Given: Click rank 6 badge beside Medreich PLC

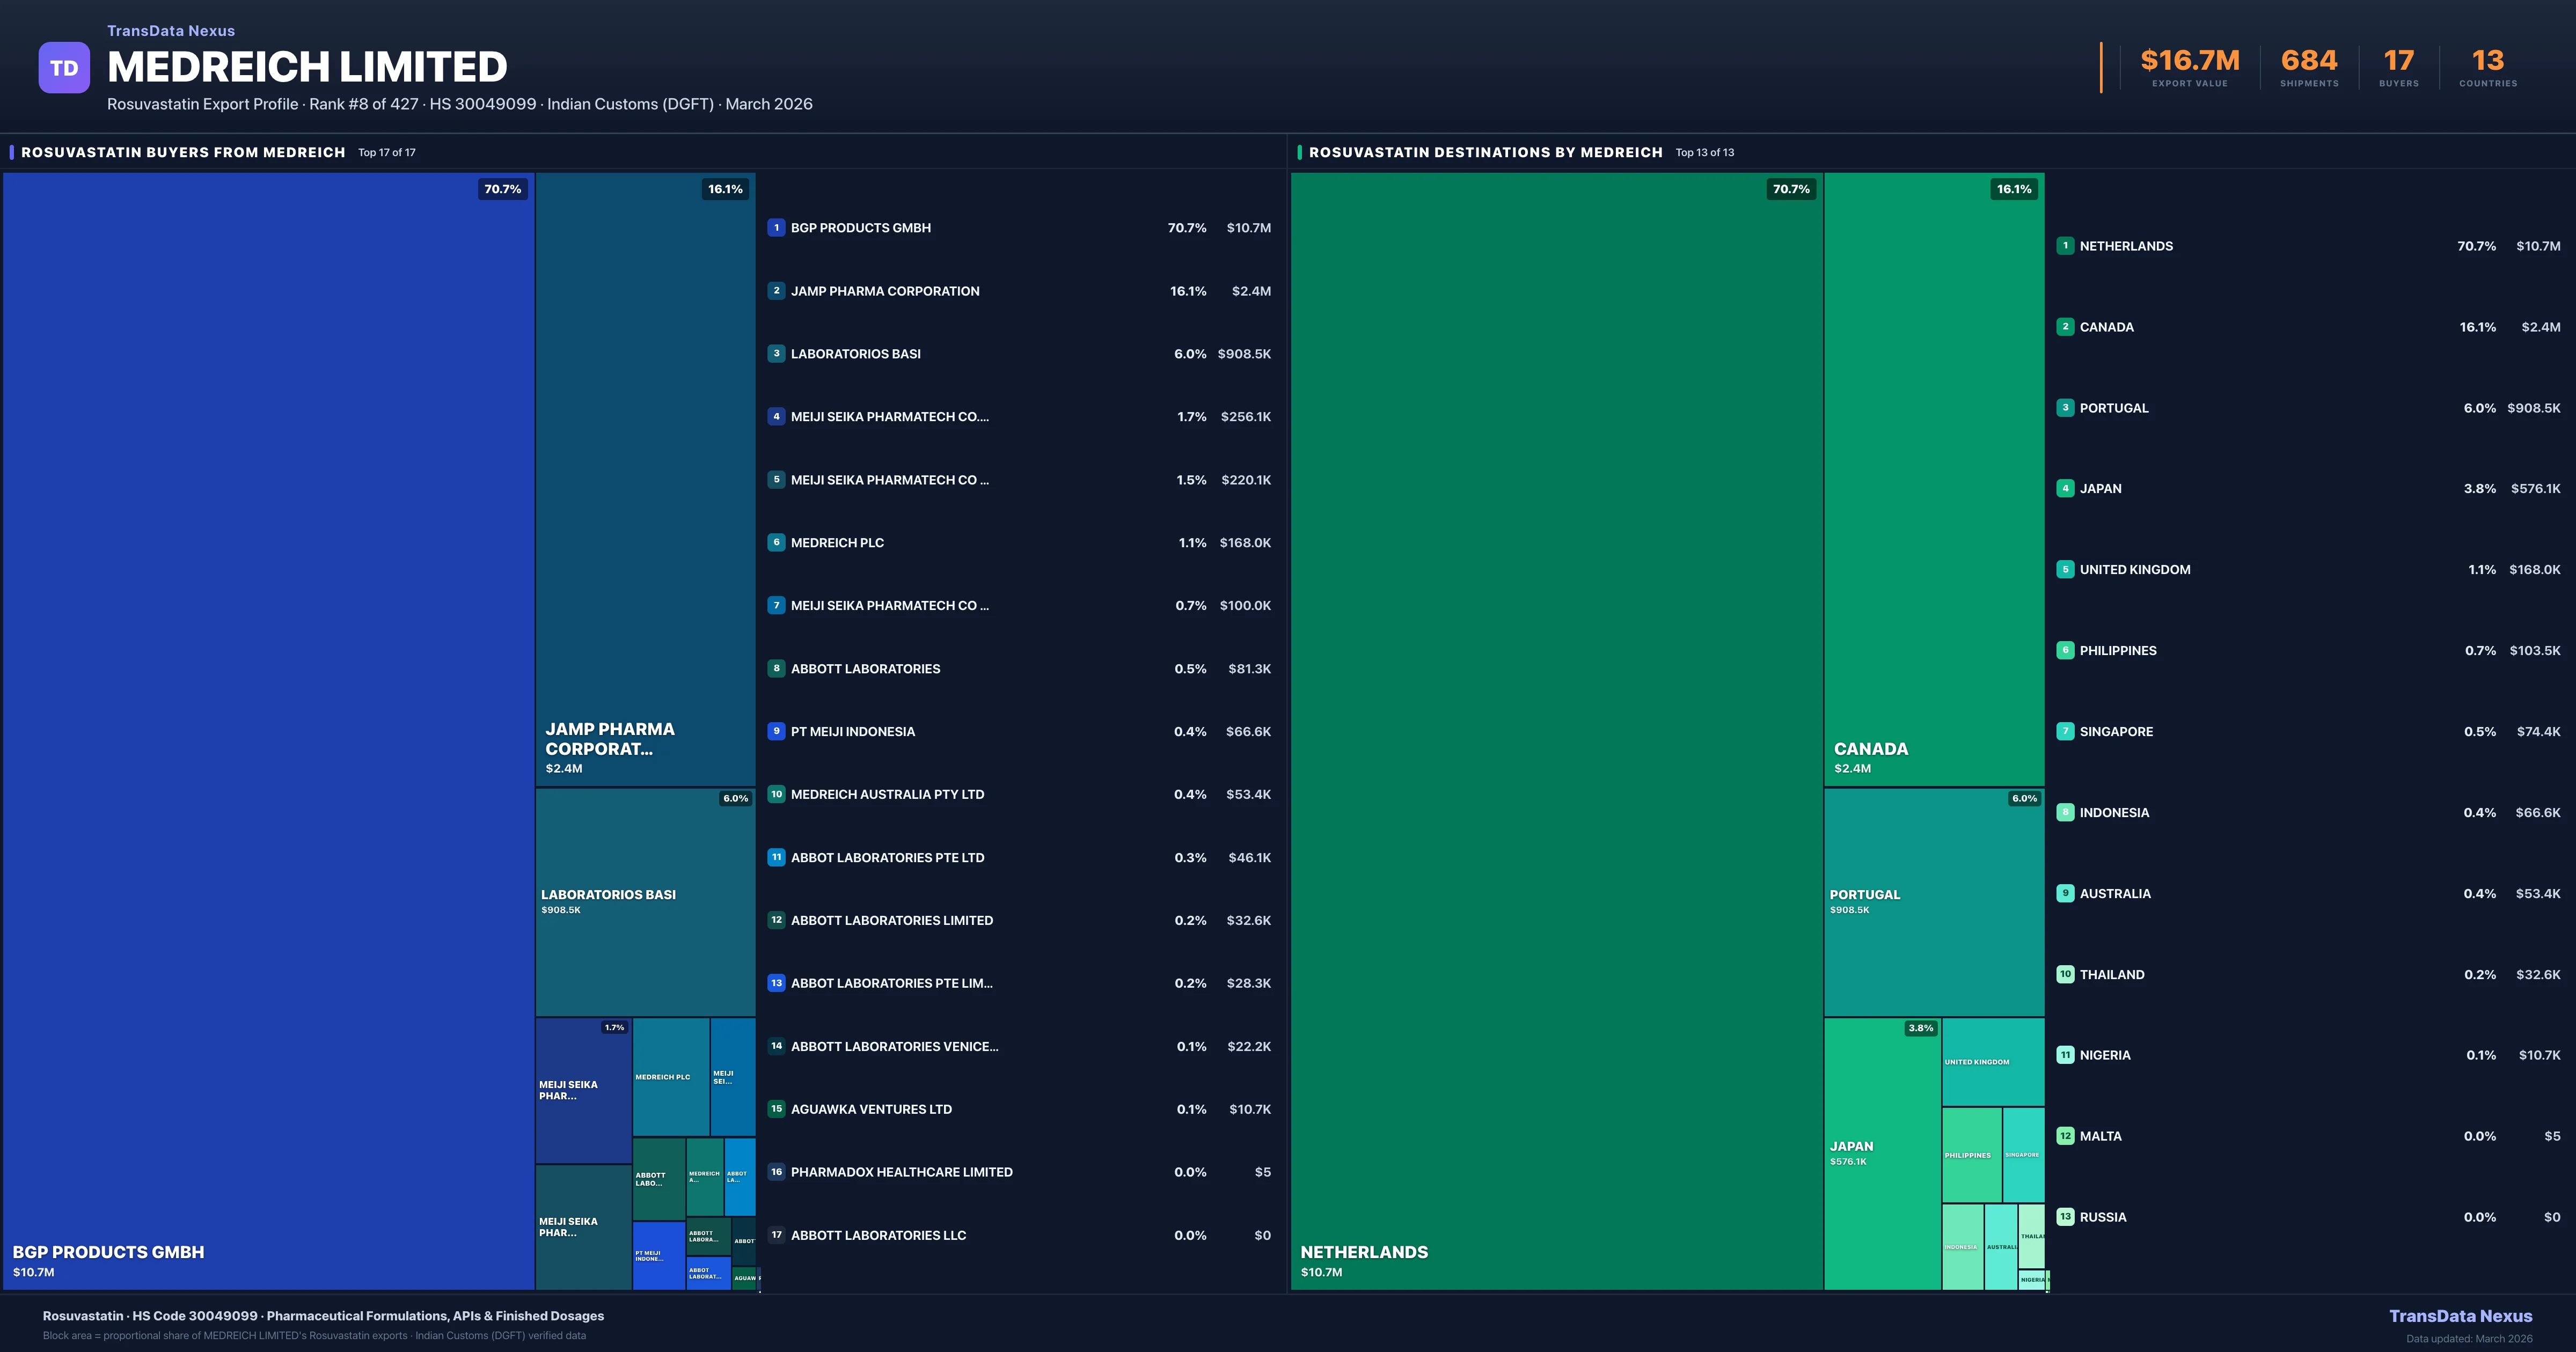Looking at the screenshot, I should pos(776,543).
